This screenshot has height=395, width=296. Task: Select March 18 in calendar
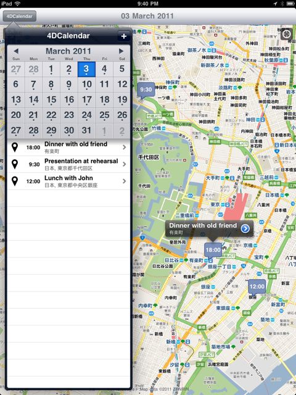point(104,100)
